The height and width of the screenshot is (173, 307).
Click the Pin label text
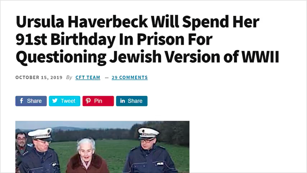click(98, 101)
